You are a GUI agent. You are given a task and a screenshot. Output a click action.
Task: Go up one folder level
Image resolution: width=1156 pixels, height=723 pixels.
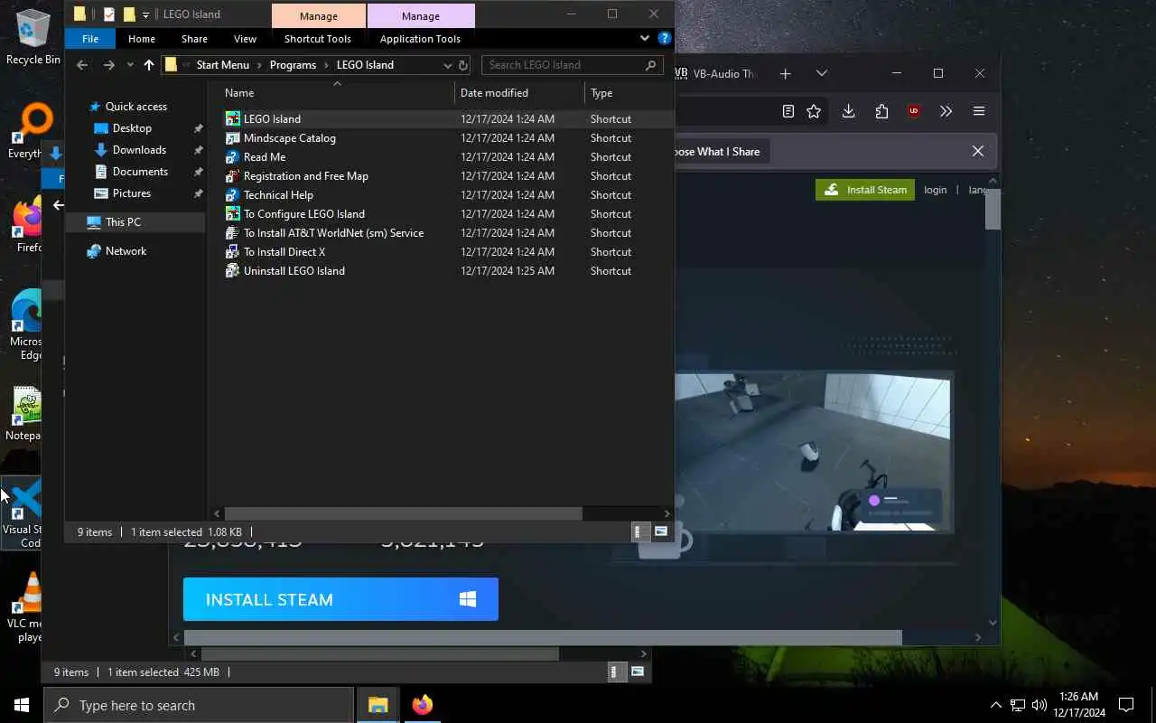[x=149, y=65]
